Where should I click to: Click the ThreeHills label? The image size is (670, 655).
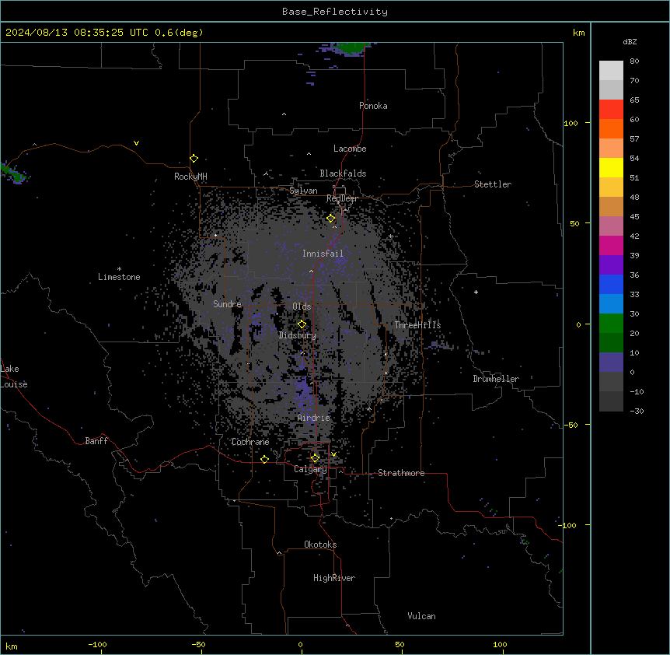pos(417,325)
